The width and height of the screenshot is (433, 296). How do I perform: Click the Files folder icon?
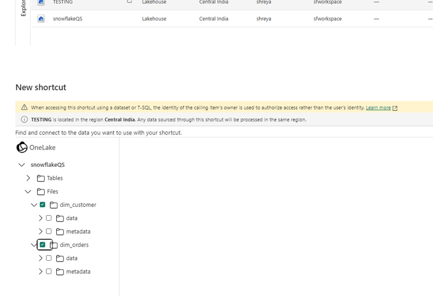(x=41, y=191)
